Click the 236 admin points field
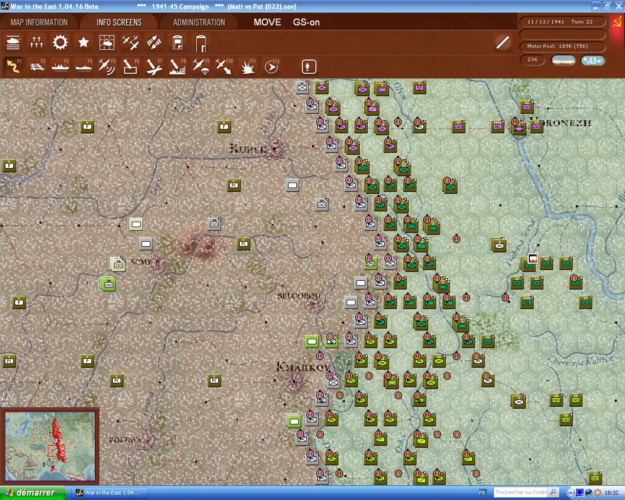The height and width of the screenshot is (500, 625). pos(533,60)
